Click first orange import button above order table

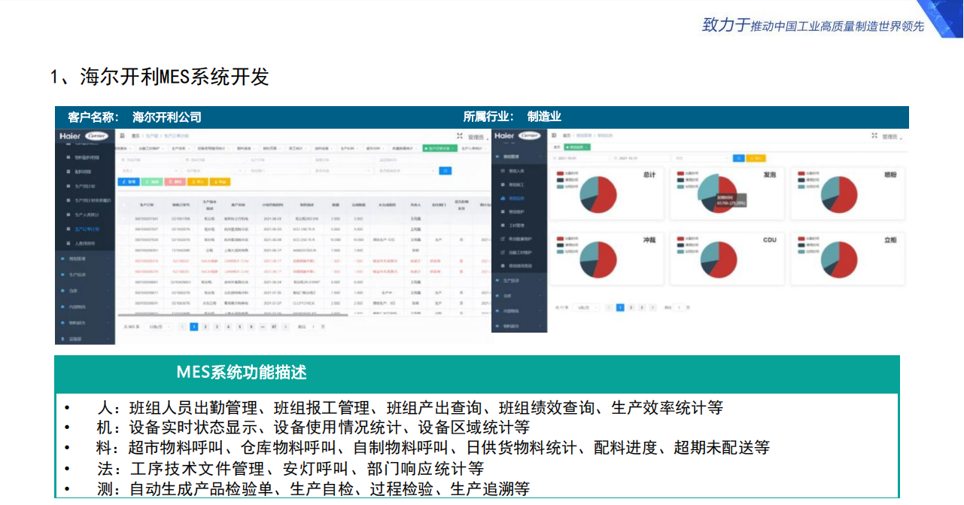tap(198, 182)
